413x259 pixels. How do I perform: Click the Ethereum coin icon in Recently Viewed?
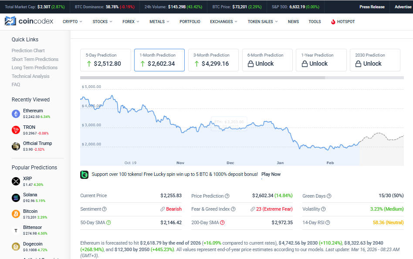[16, 114]
